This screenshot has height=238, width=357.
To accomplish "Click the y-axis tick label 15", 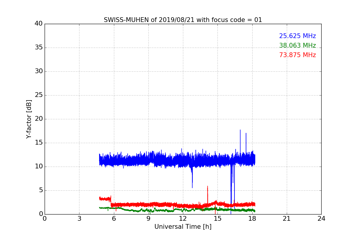I will [39, 143].
